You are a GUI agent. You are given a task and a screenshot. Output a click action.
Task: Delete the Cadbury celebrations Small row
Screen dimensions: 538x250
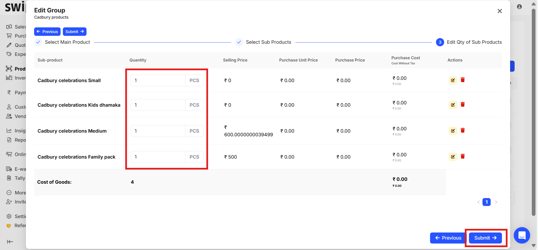click(x=463, y=80)
